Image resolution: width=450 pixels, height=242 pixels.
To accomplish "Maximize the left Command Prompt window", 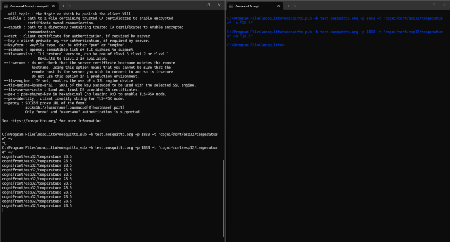I will click(x=209, y=5).
